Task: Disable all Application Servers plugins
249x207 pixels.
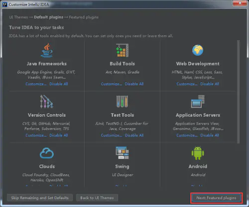Action: (x=210, y=135)
